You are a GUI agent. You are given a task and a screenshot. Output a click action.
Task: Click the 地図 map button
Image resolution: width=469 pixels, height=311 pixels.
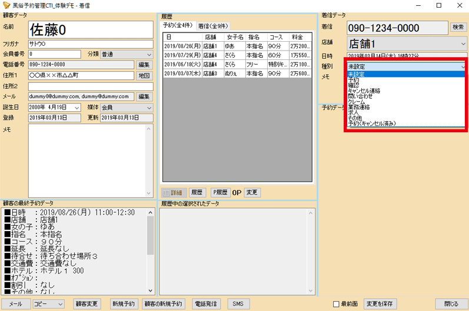[144, 76]
